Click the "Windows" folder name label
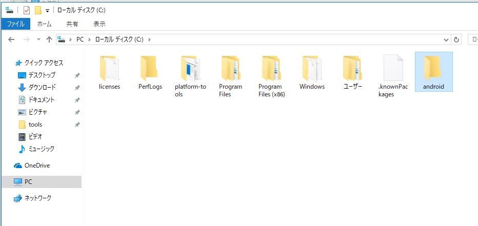The width and height of the screenshot is (478, 226). point(312,87)
